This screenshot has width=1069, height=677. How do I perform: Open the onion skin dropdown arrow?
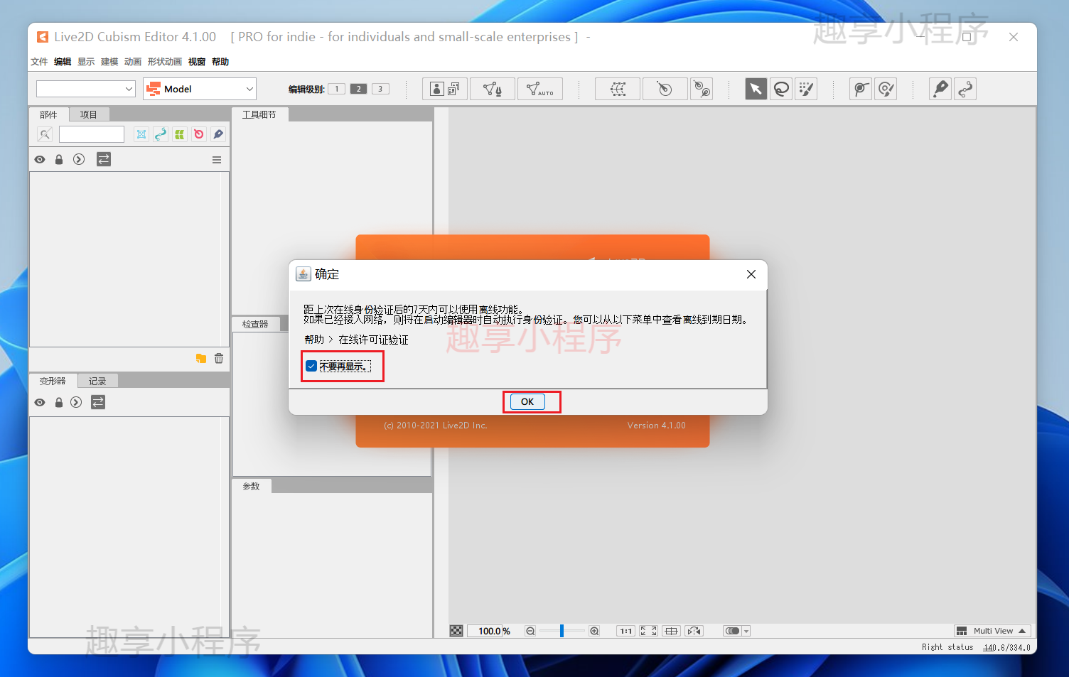pos(746,631)
